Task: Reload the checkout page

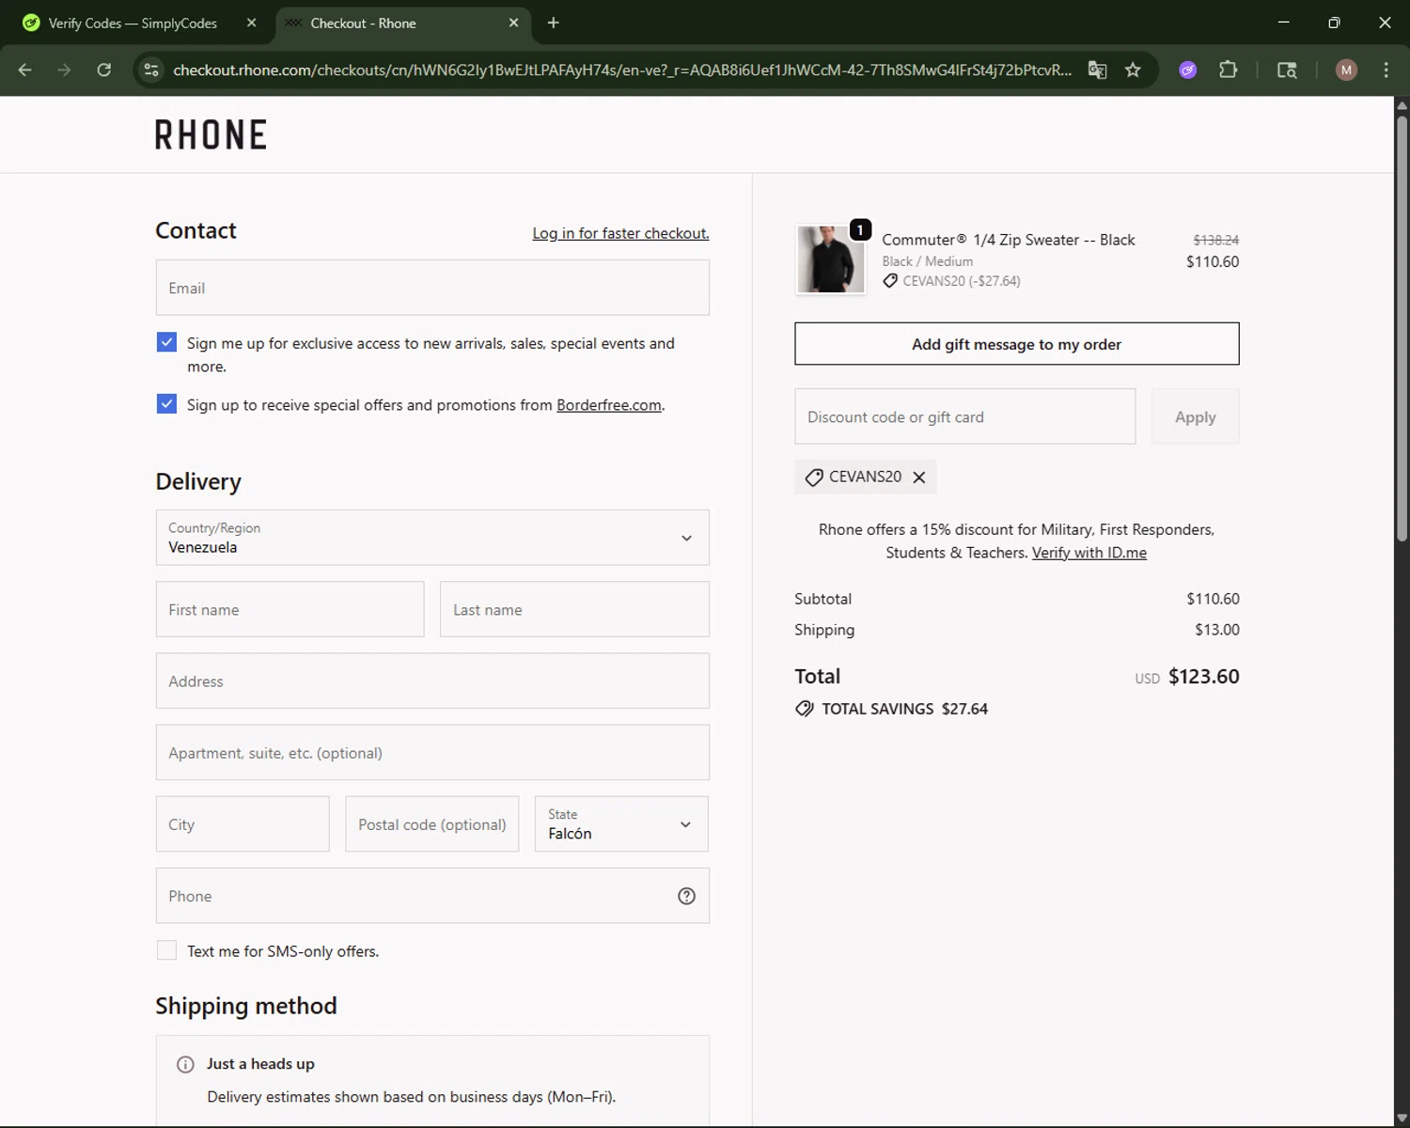Action: click(x=104, y=70)
